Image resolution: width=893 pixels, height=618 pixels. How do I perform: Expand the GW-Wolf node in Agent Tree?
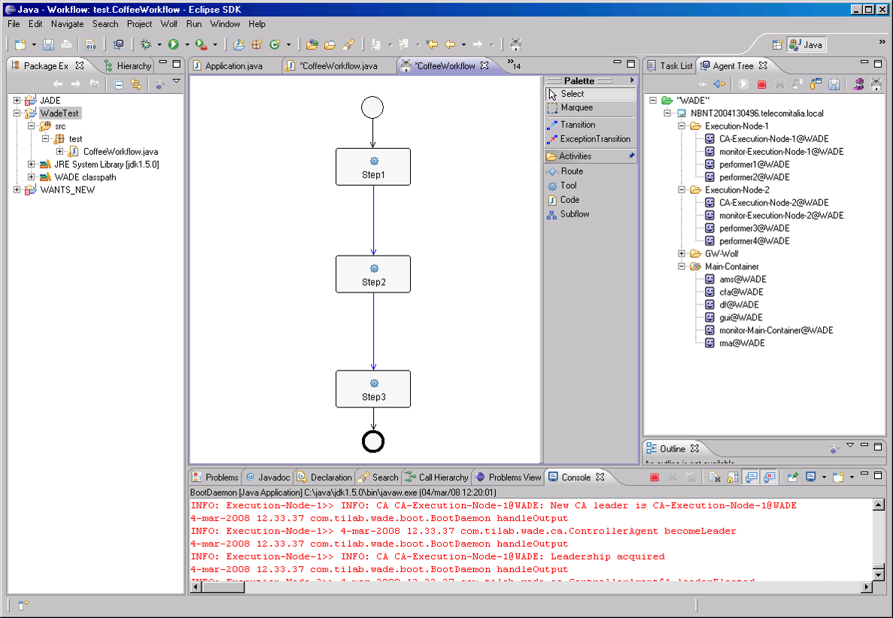point(683,254)
